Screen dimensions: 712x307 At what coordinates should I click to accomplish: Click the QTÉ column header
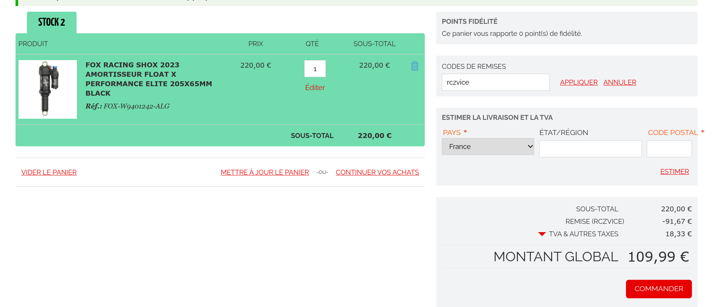(312, 44)
